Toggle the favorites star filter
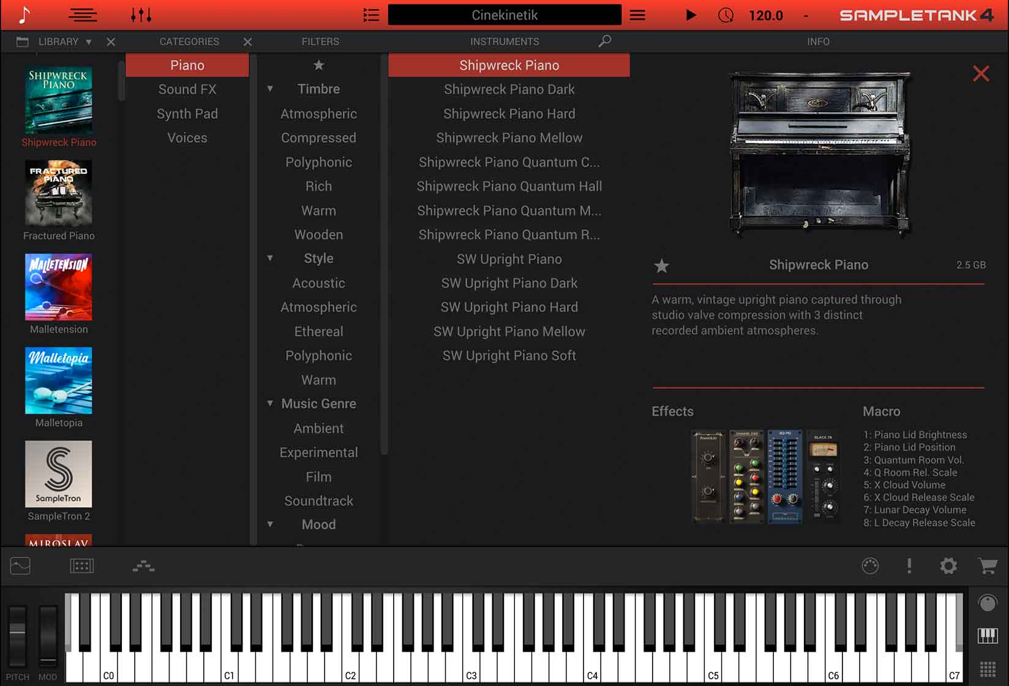 tap(318, 65)
